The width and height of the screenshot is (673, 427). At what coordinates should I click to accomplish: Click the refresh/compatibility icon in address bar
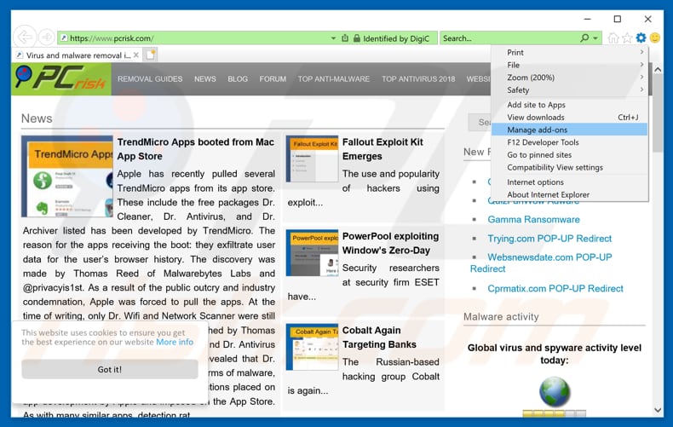click(345, 38)
